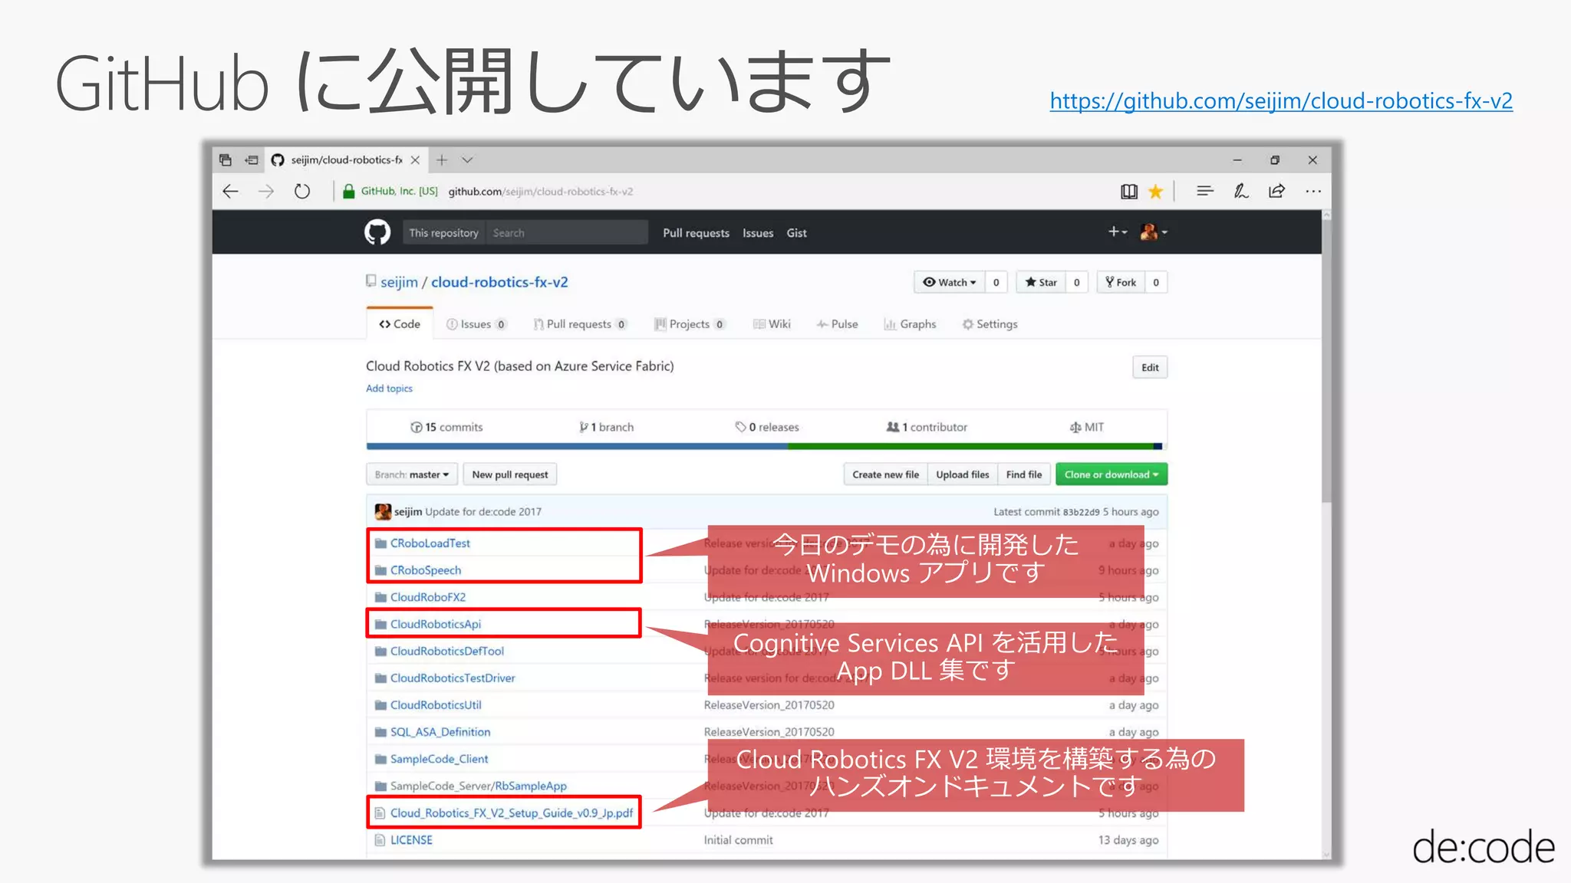Screen dimensions: 1571x883
Task: View the 1 branch link
Action: (607, 427)
